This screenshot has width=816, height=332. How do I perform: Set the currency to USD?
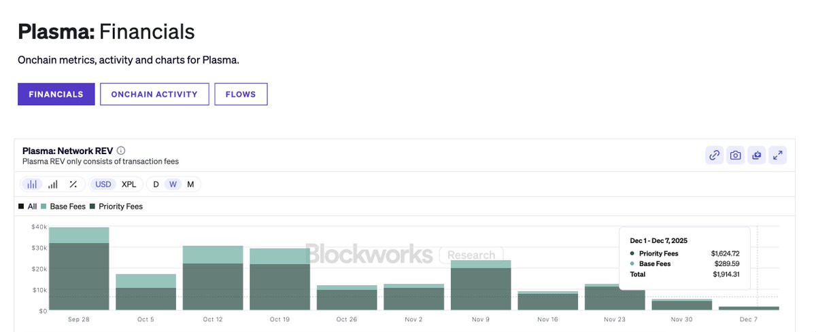pos(103,184)
